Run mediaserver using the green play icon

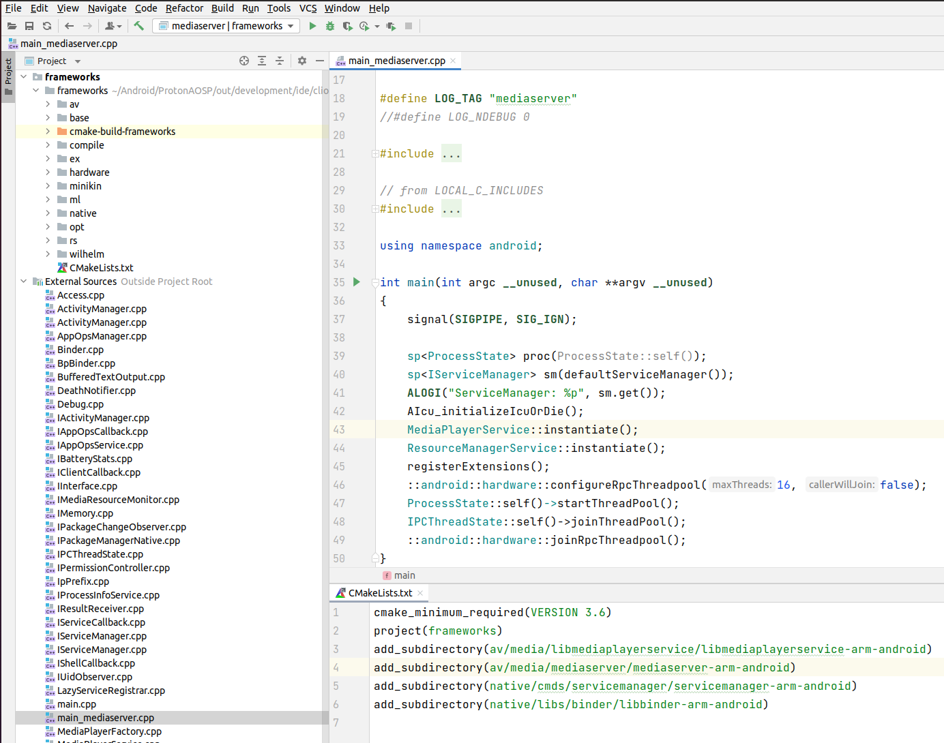click(x=312, y=26)
